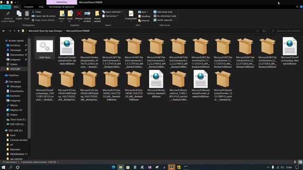Select the Administrar contextual tab
Screen dimensions: 303x170
(x=62, y=2)
